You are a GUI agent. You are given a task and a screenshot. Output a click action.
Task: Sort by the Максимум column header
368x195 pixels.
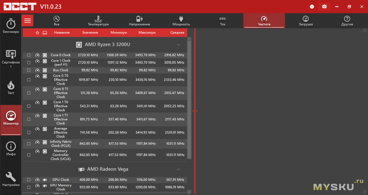pyautogui.click(x=147, y=33)
